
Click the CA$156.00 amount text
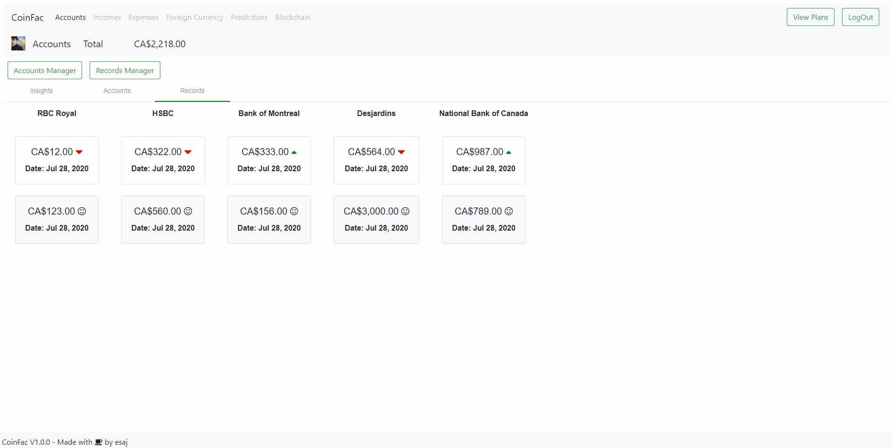coord(264,211)
